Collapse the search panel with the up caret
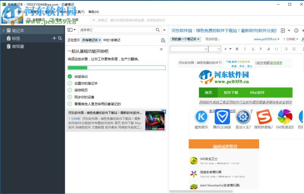The image size is (304, 194). click(x=165, y=30)
